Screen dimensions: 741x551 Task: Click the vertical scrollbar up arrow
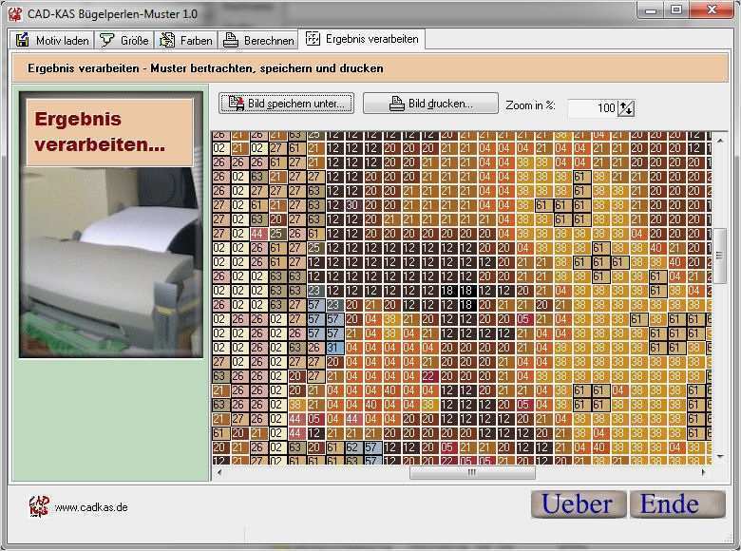[x=720, y=141]
